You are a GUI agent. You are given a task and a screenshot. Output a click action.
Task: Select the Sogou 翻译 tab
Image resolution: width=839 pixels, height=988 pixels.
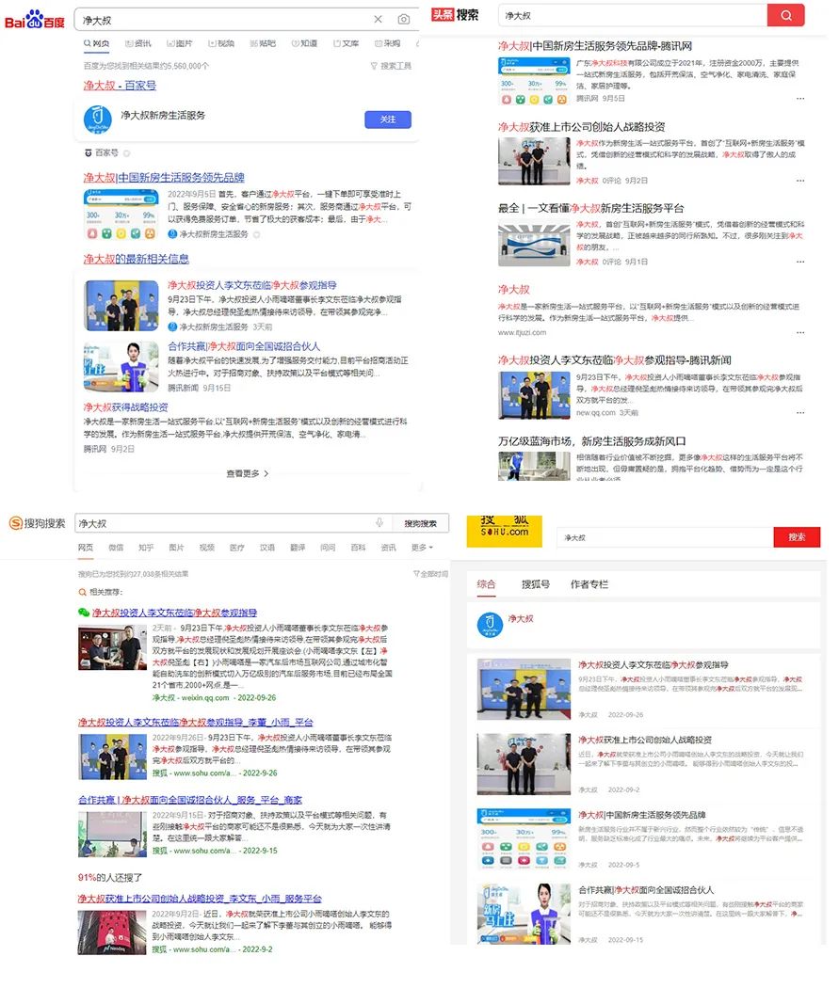coord(298,548)
